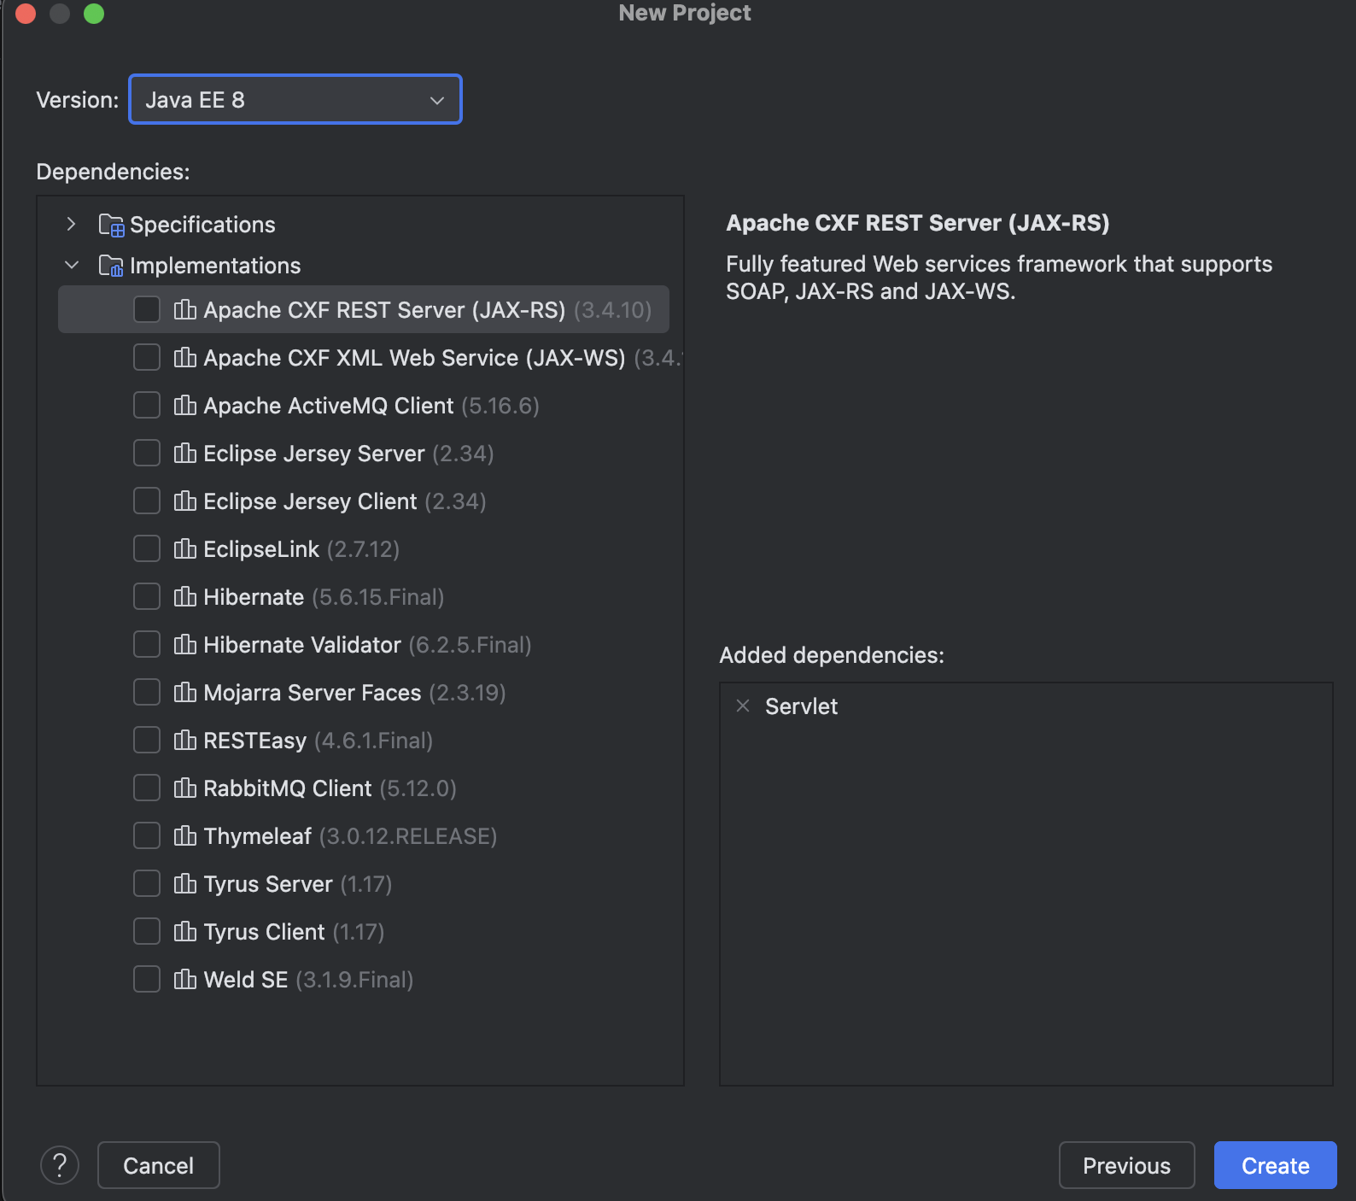
Task: Click the library icon beside Hibernate Validator
Action: (185, 644)
